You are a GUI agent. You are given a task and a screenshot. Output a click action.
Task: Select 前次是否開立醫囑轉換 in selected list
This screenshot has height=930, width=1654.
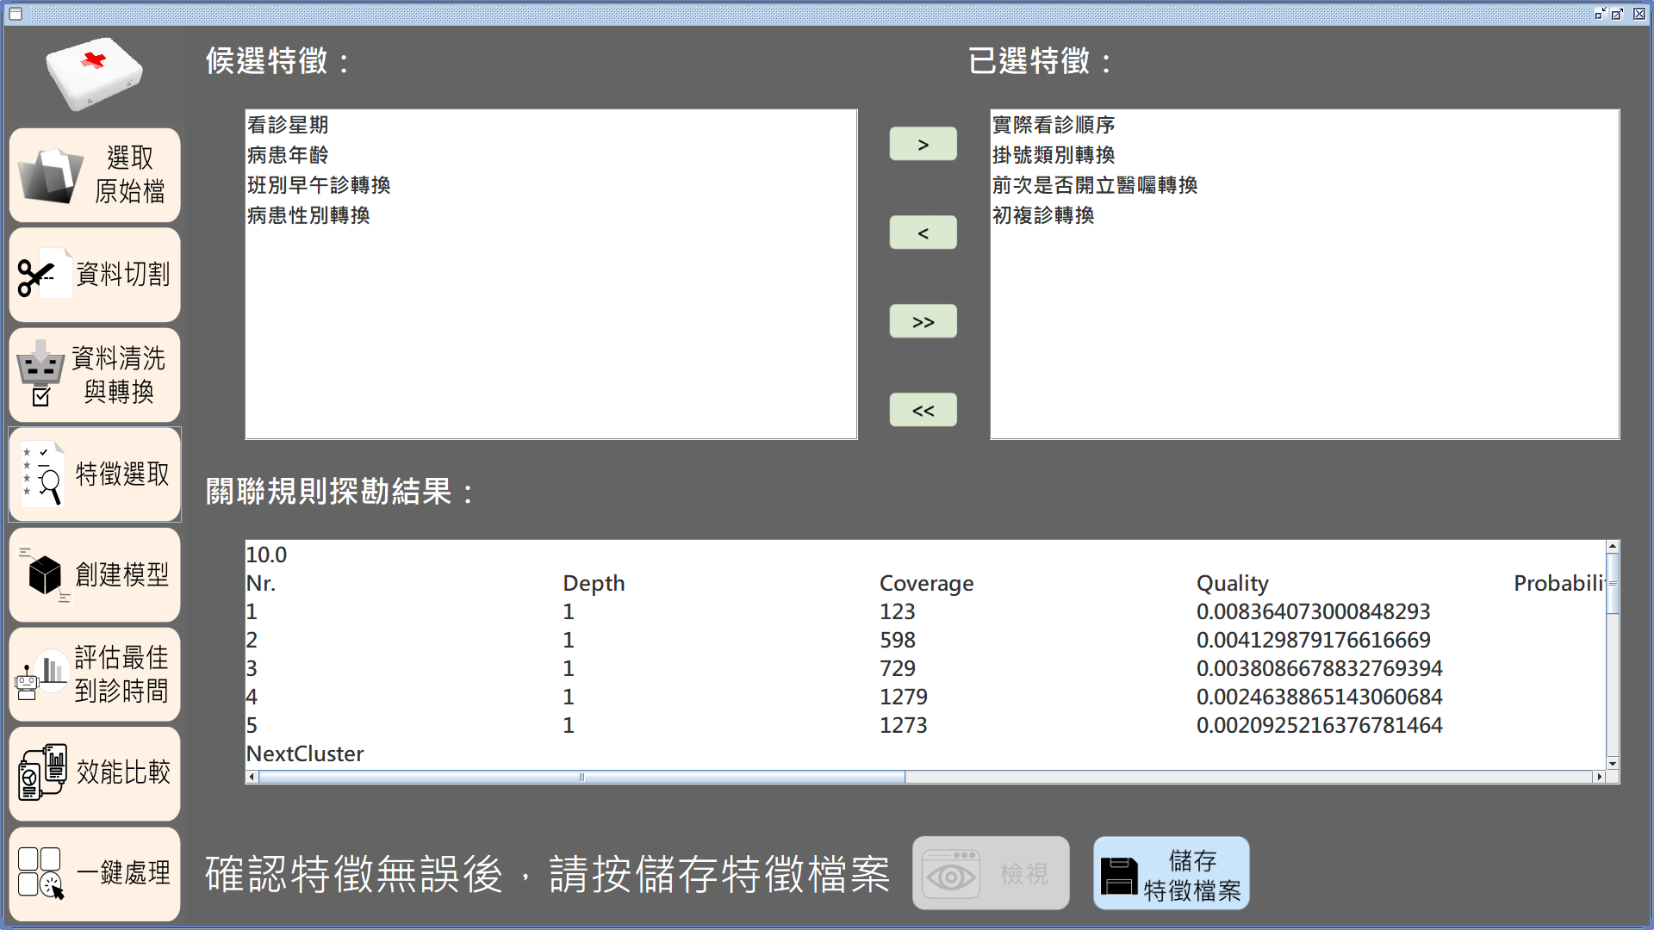point(1094,185)
